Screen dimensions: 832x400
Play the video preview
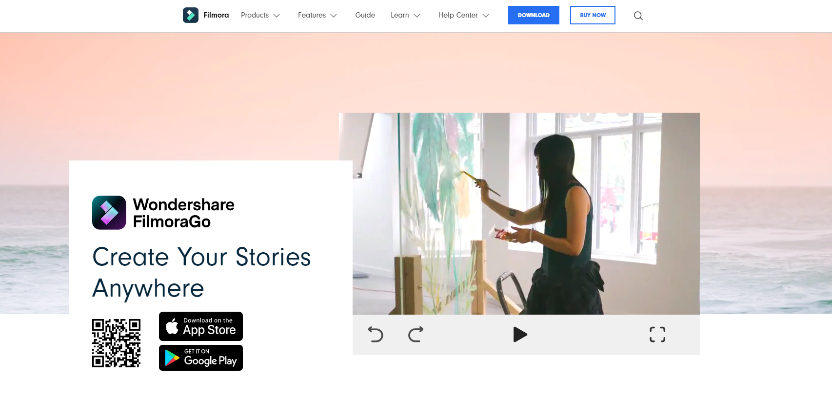[x=520, y=335]
